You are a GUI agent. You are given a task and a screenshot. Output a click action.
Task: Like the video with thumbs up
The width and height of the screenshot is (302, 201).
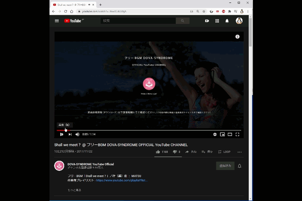pos(162,152)
